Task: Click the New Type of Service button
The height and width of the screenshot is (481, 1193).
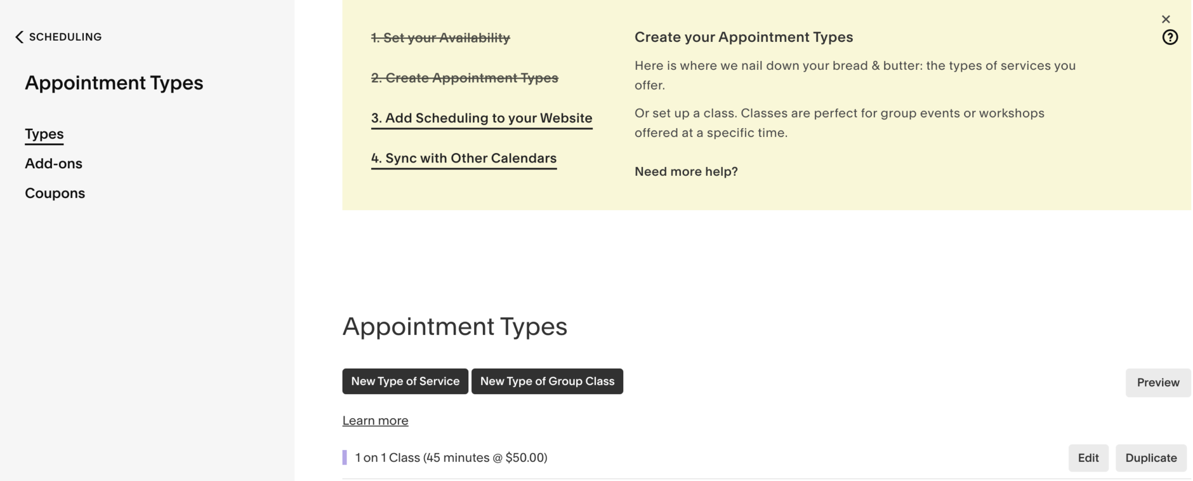Action: click(405, 381)
